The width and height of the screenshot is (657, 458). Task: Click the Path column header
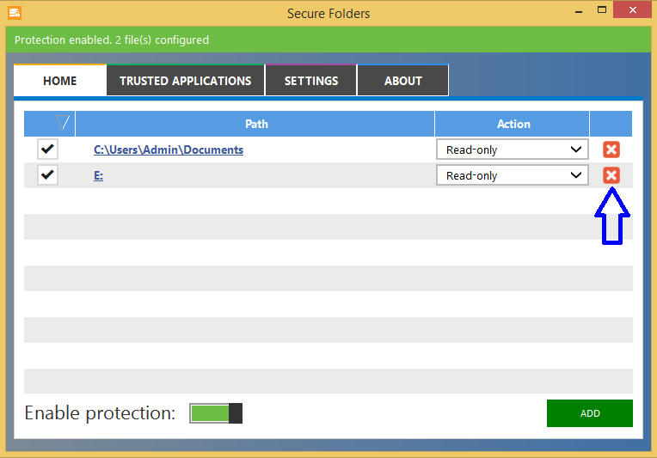[255, 124]
